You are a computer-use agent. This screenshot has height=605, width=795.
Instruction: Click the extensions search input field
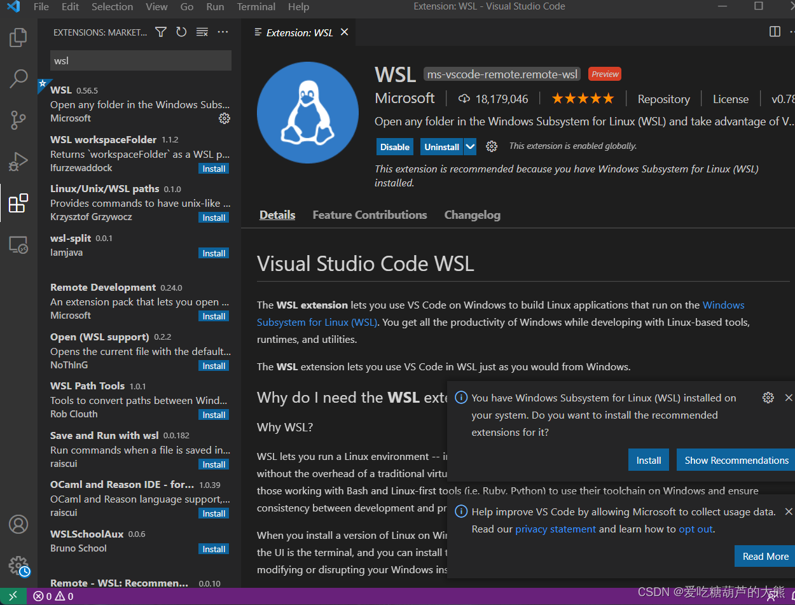(x=140, y=60)
